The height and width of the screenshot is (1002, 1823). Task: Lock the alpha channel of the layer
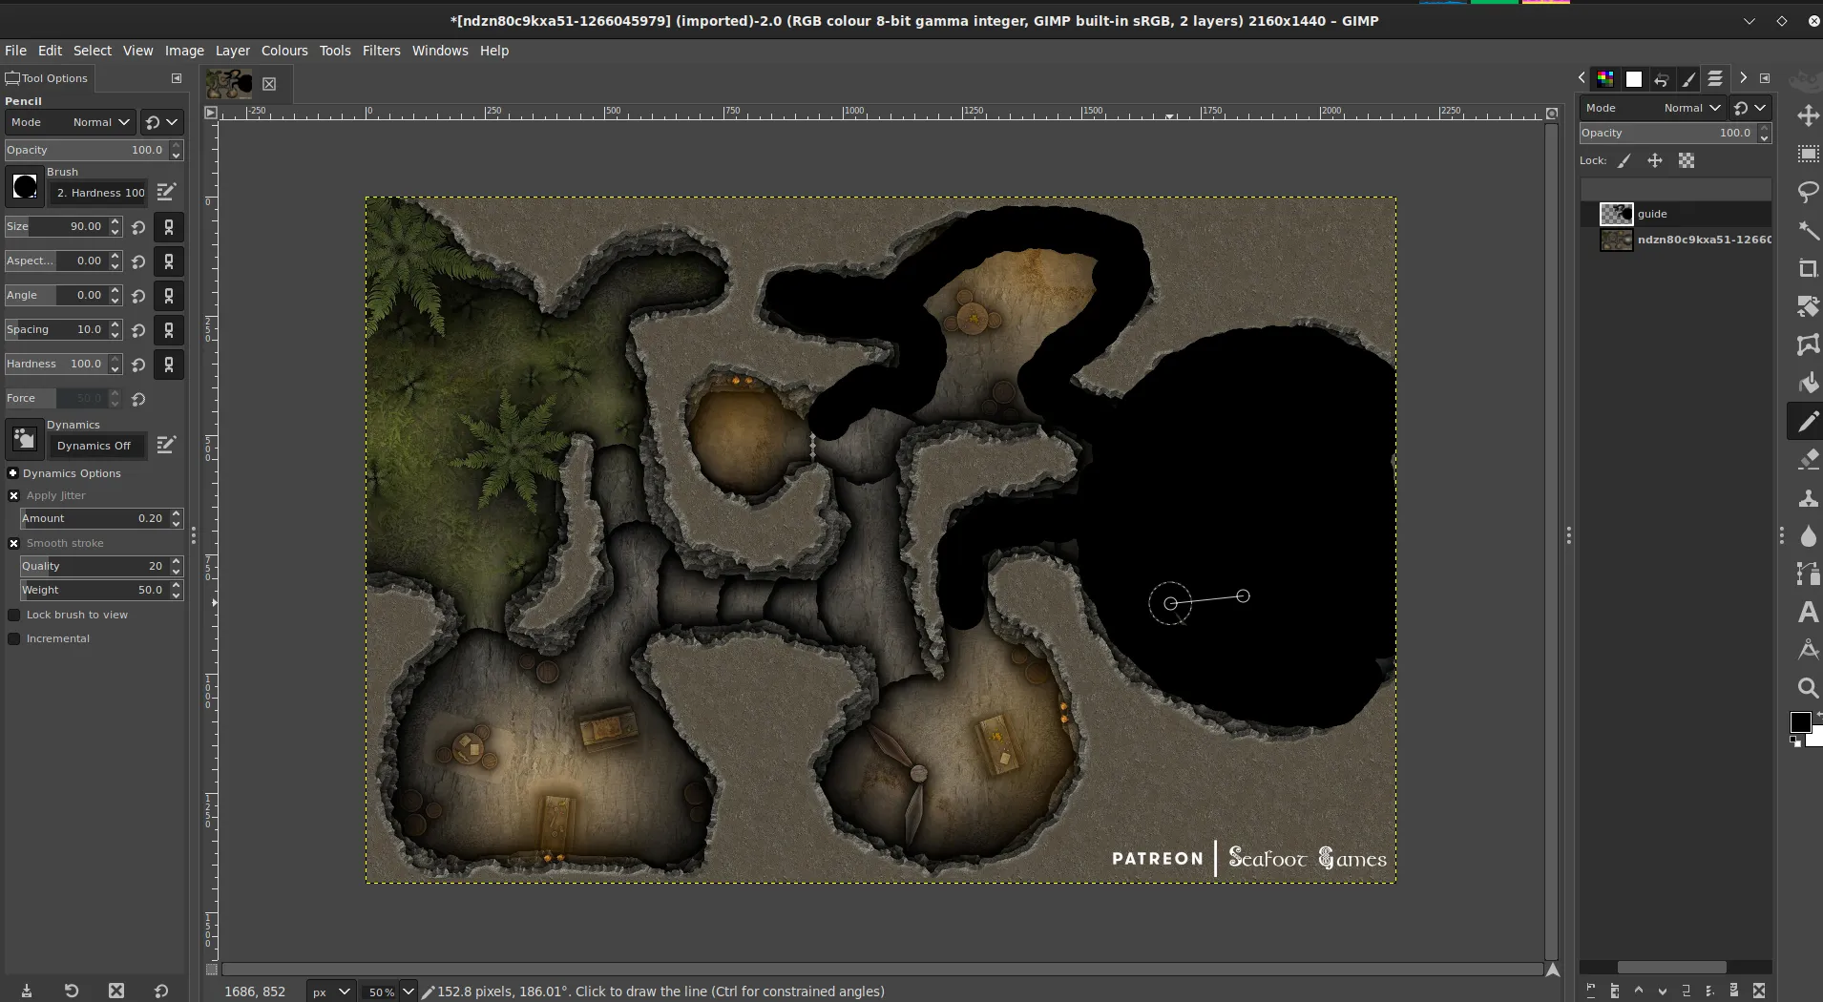1687,160
